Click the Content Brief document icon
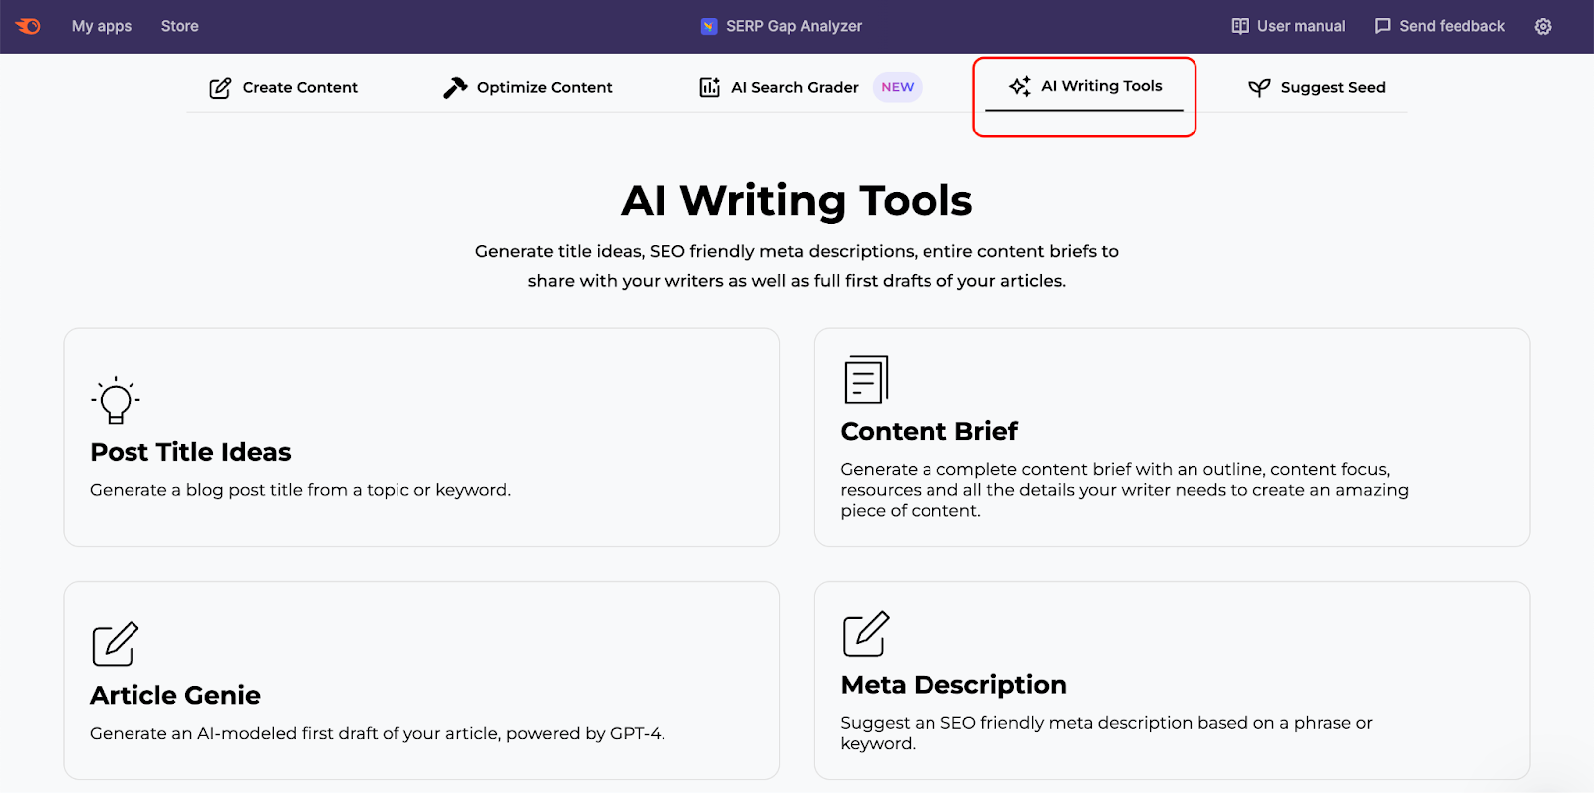Image resolution: width=1594 pixels, height=793 pixels. (x=866, y=380)
